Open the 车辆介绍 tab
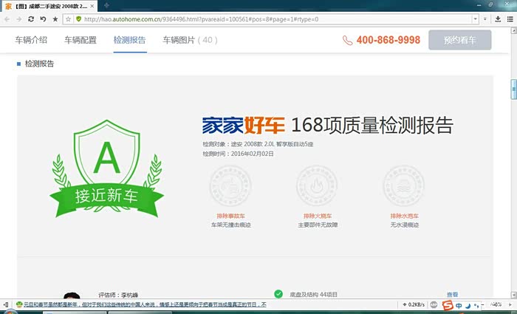The image size is (517, 314). (31, 40)
